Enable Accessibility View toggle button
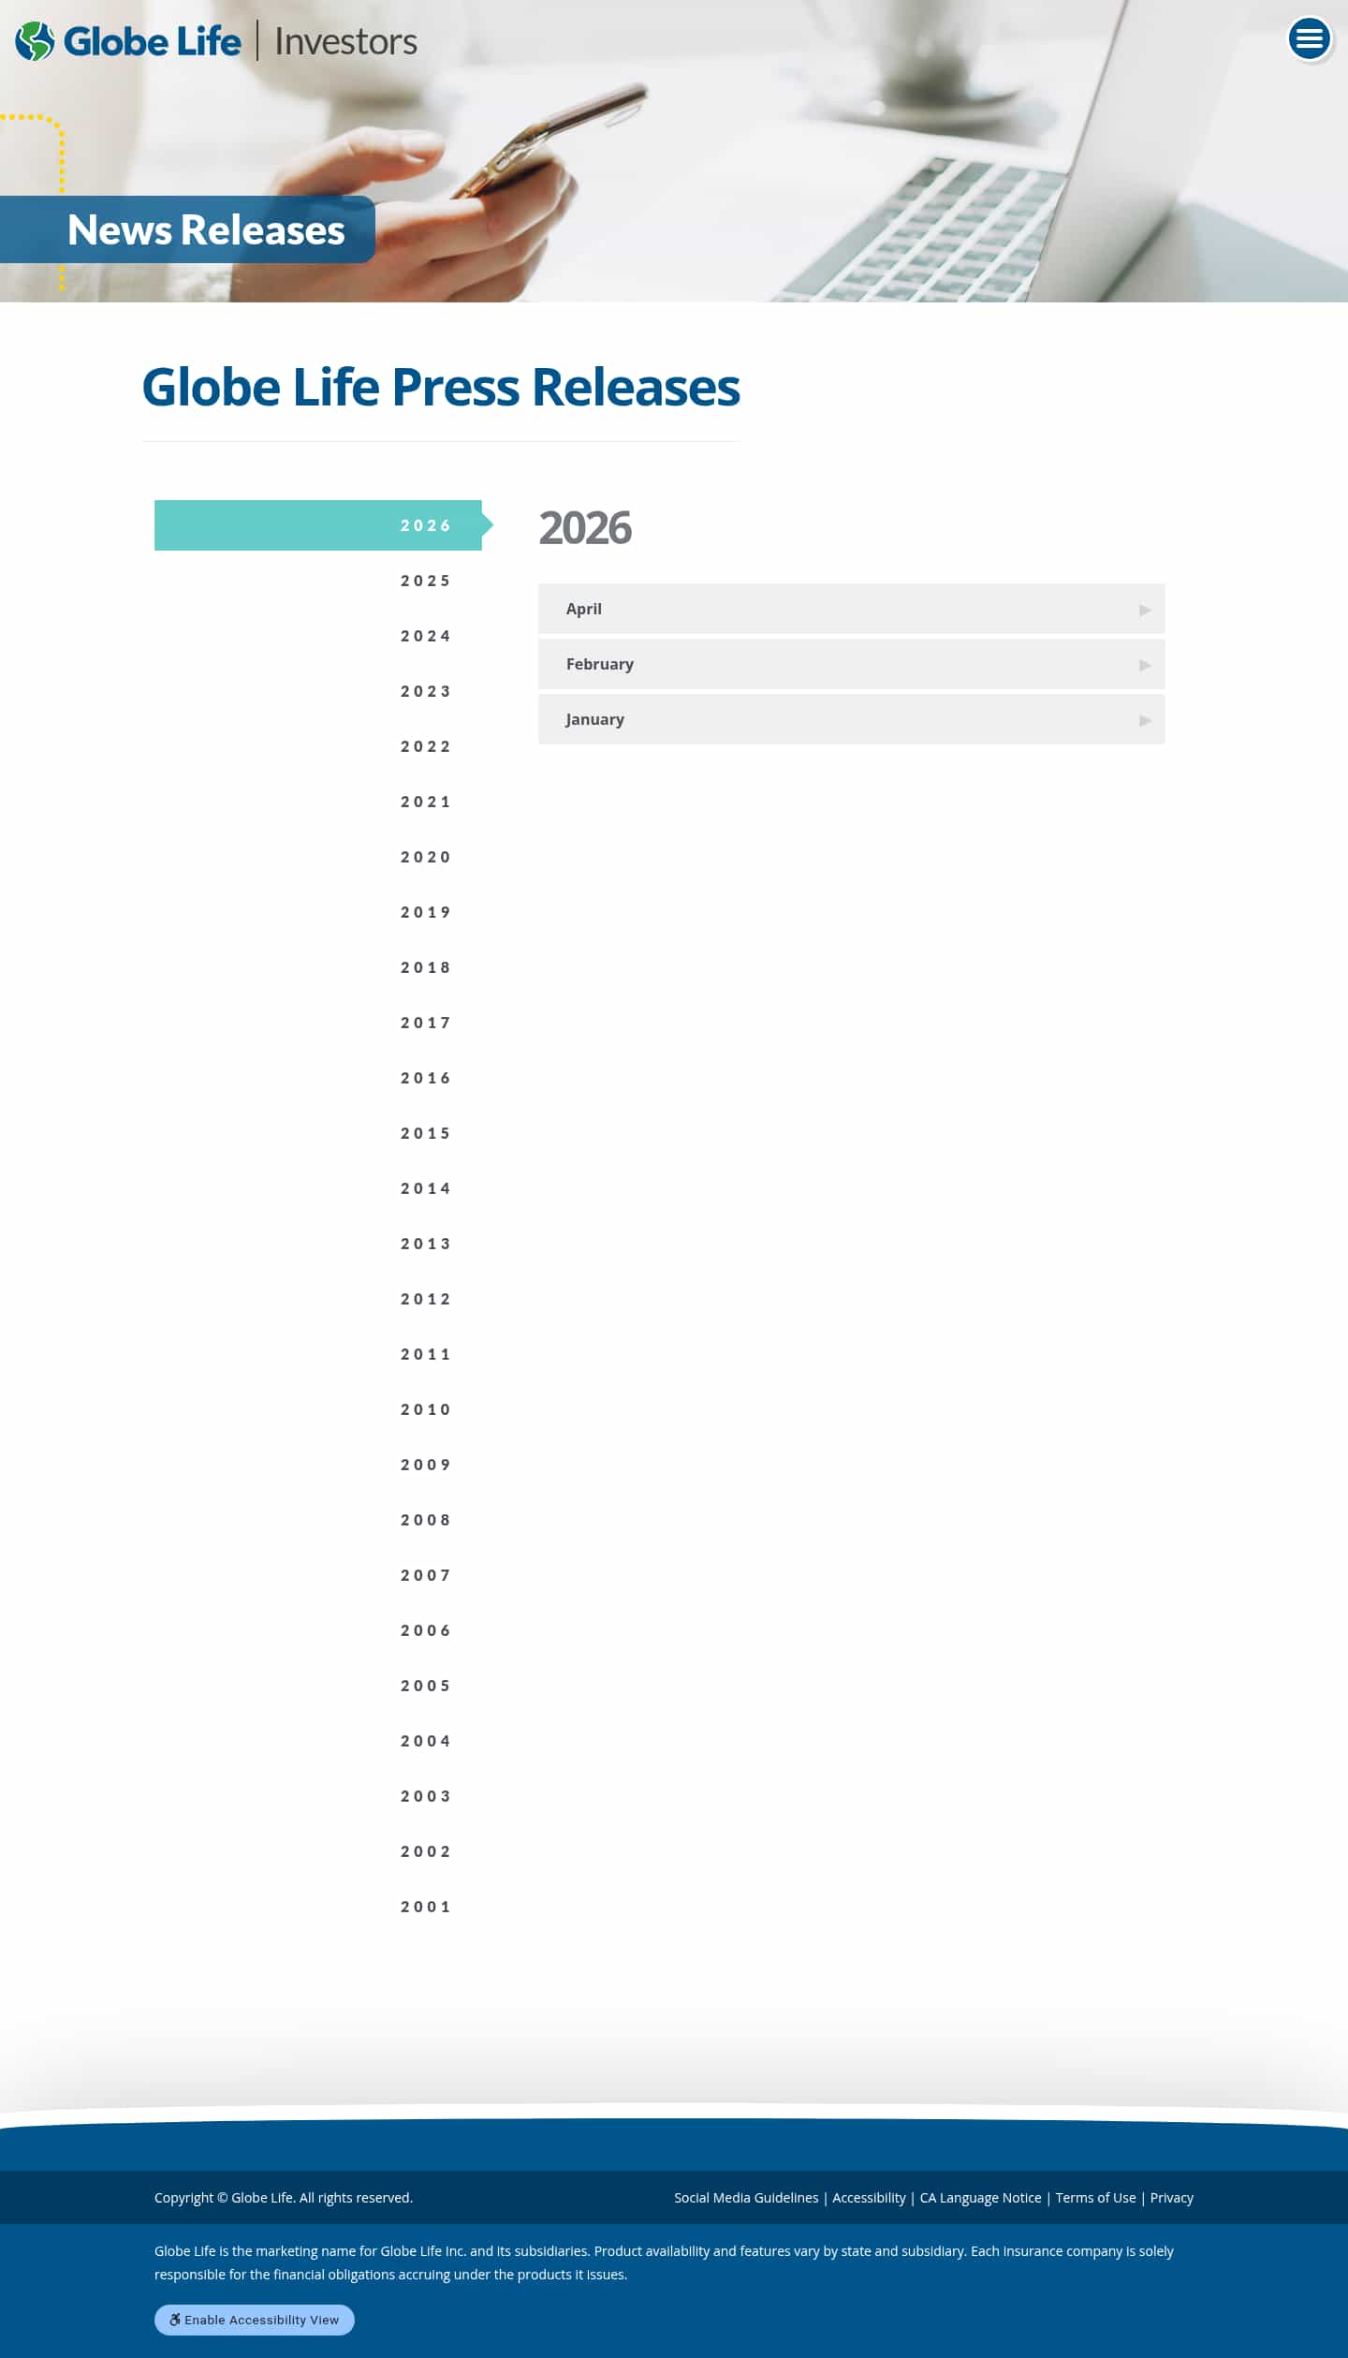Image resolution: width=1348 pixels, height=2358 pixels. pos(255,2319)
